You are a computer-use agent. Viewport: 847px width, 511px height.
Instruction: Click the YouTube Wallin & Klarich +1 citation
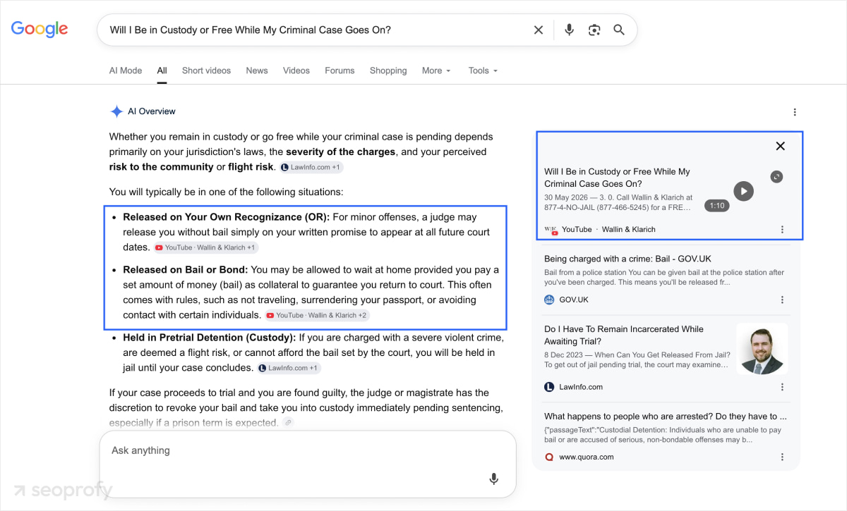click(x=205, y=247)
